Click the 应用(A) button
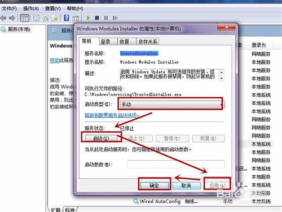282x212 pixels. pyautogui.click(x=217, y=185)
